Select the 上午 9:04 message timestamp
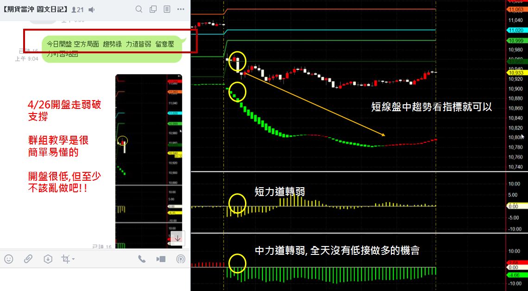This screenshot has width=528, height=291. coord(26,59)
